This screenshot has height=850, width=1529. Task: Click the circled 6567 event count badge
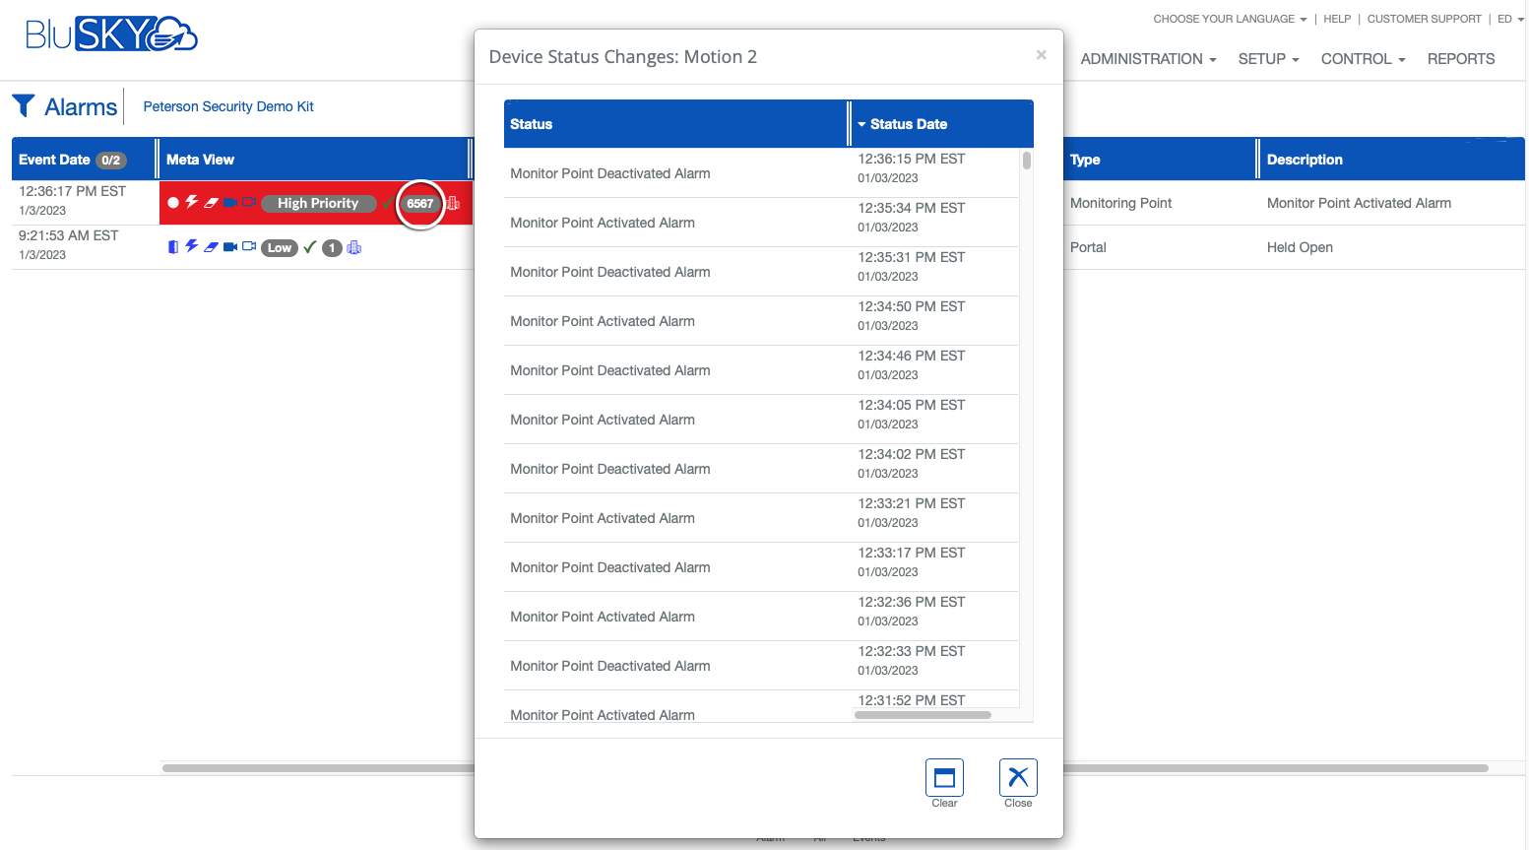[420, 203]
